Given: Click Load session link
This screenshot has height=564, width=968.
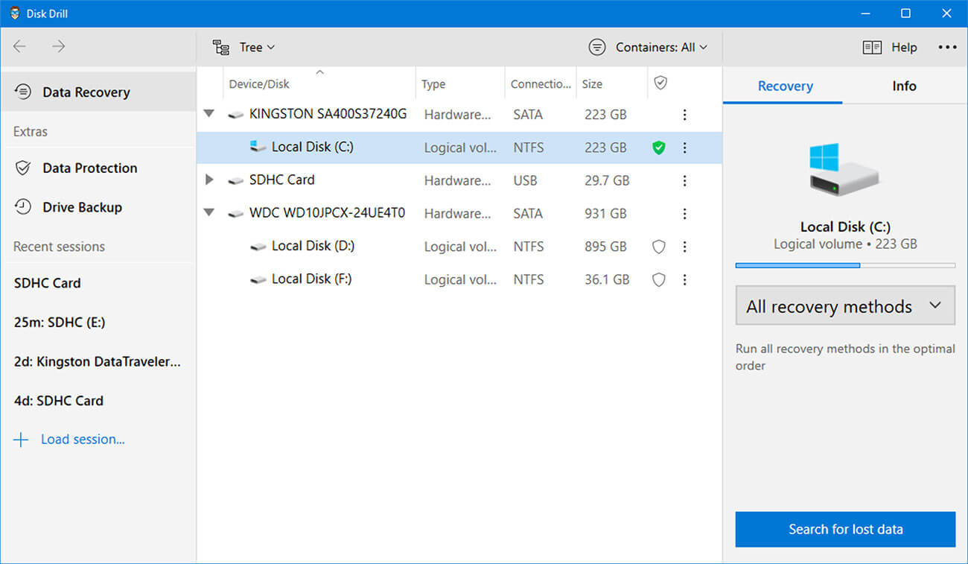Looking at the screenshot, I should tap(83, 440).
